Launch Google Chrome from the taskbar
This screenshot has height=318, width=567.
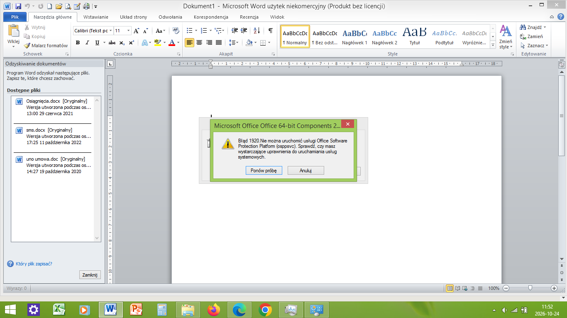[x=265, y=310]
